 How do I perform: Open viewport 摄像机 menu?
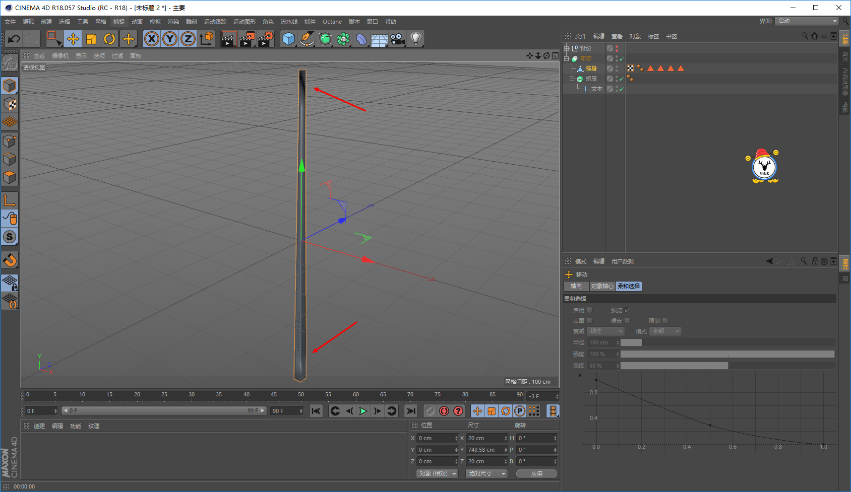[x=60, y=56]
